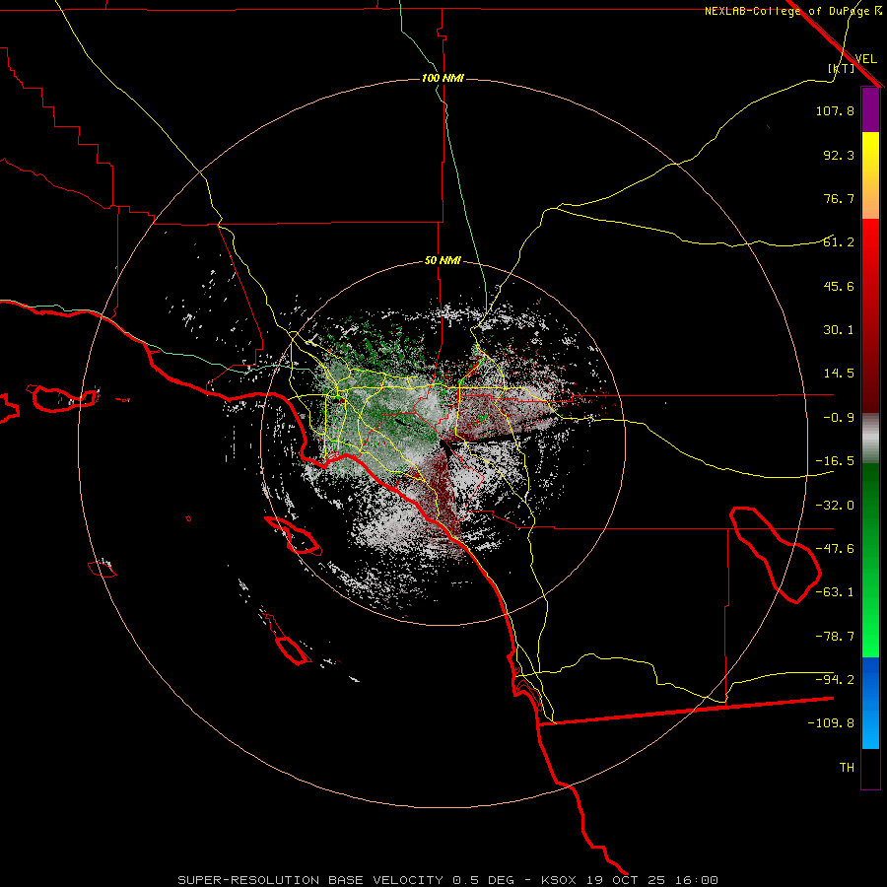This screenshot has width=887, height=887.
Task: Click the -32.0 color scale value
Action: click(835, 506)
